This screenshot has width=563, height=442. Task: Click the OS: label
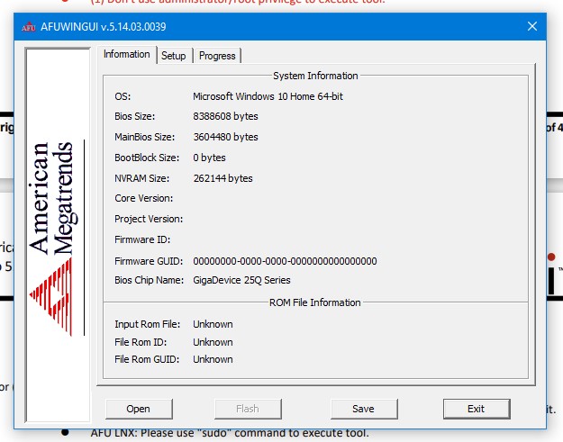click(123, 96)
